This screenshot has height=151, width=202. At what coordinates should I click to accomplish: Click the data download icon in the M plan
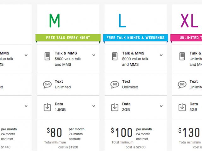(x=47, y=107)
